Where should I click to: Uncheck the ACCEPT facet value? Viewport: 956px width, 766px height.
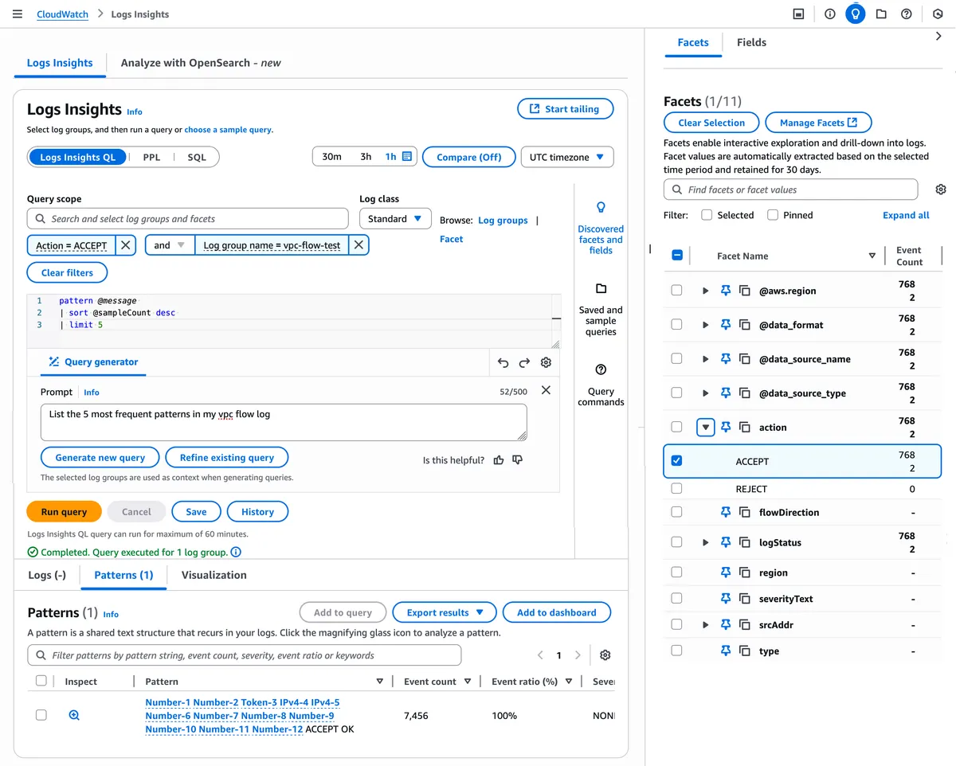pos(676,461)
